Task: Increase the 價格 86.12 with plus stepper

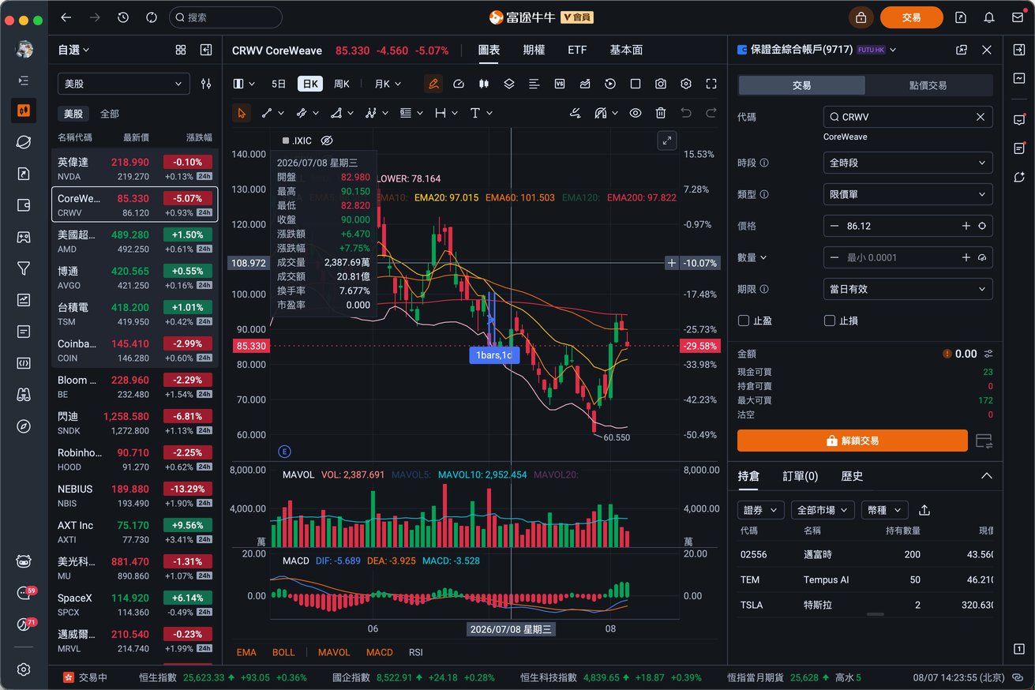Action: [x=966, y=226]
